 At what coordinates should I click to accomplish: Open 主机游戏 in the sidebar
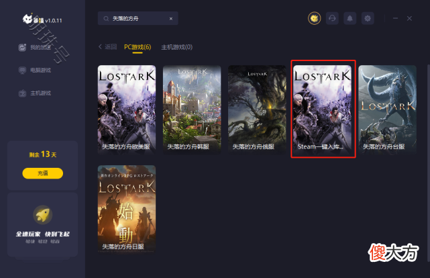[35, 93]
